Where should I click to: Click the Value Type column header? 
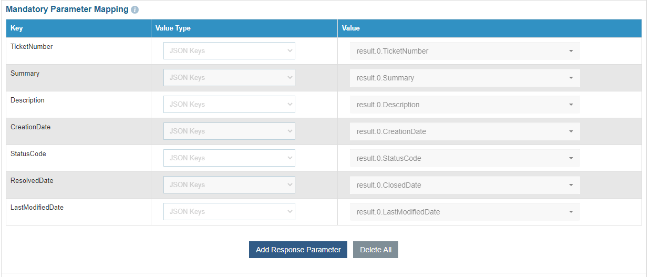[173, 28]
